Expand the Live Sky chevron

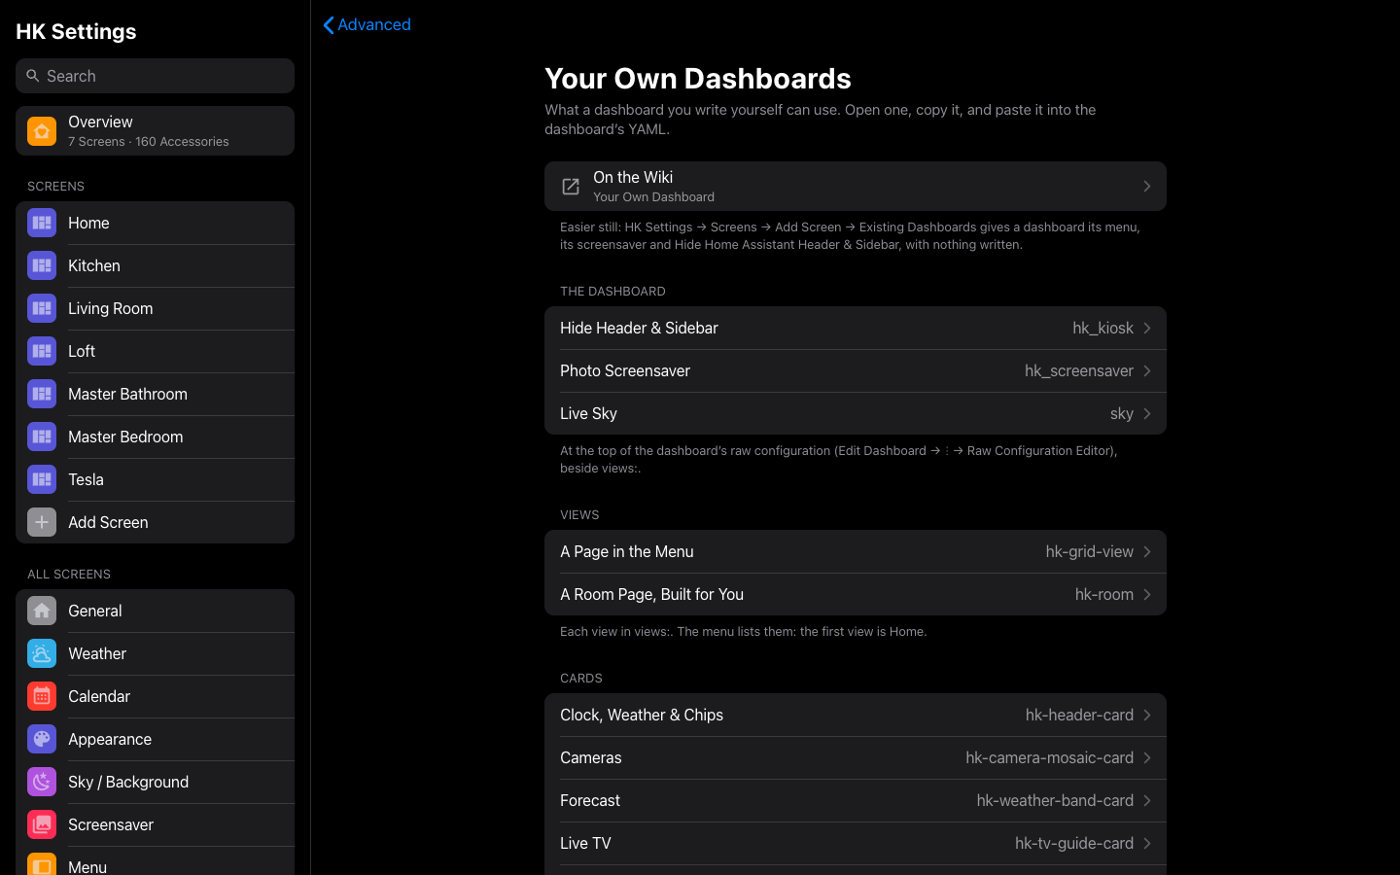[1147, 414]
